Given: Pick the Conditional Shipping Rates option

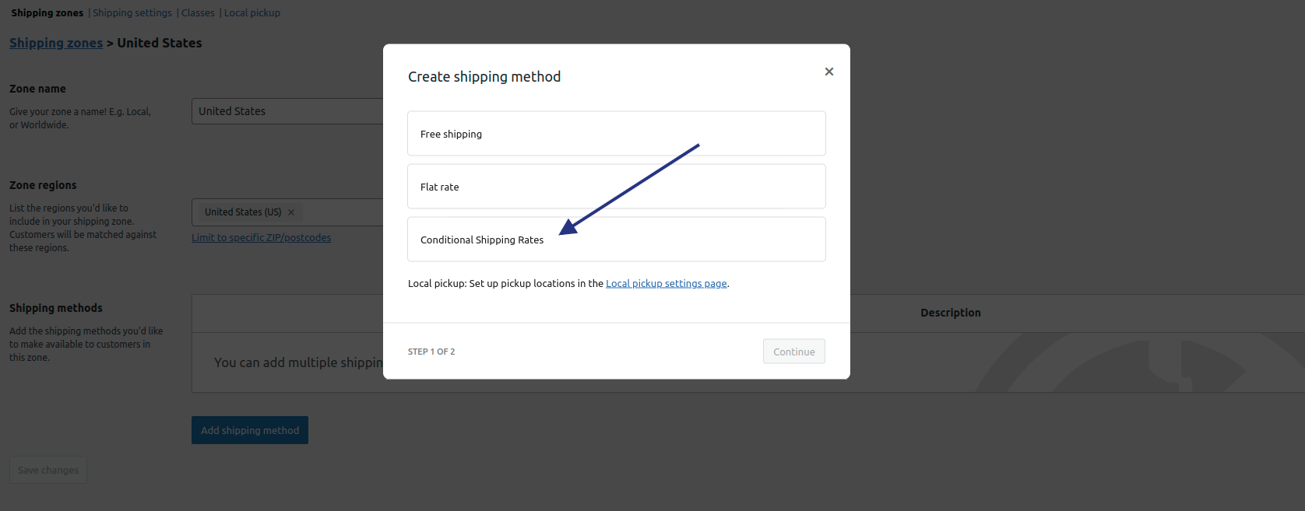Looking at the screenshot, I should [x=616, y=240].
